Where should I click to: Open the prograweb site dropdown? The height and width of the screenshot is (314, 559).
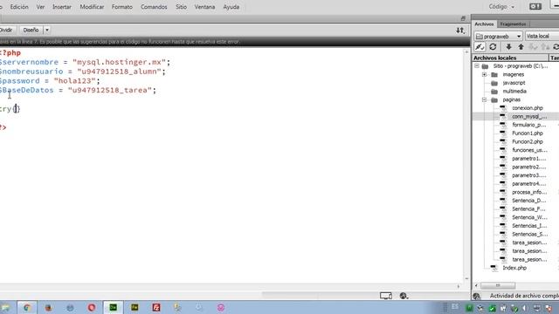[499, 36]
